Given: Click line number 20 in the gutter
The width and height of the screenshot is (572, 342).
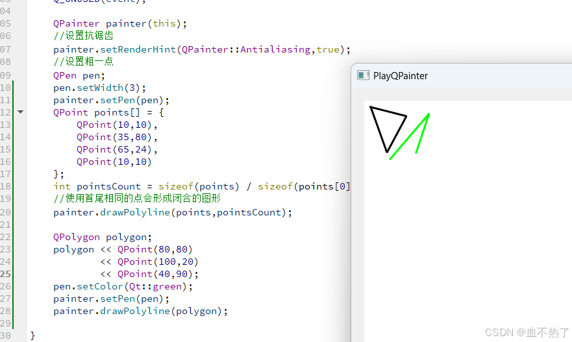Looking at the screenshot, I should 5,212.
